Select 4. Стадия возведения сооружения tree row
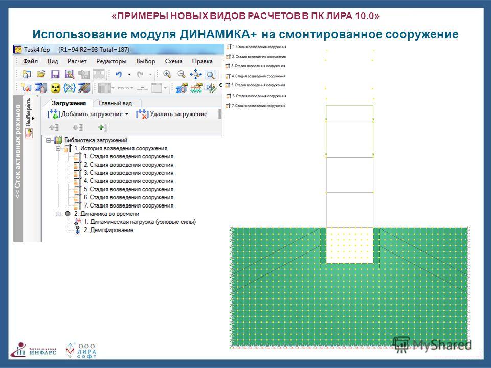The height and width of the screenshot is (368, 491). coord(128,181)
